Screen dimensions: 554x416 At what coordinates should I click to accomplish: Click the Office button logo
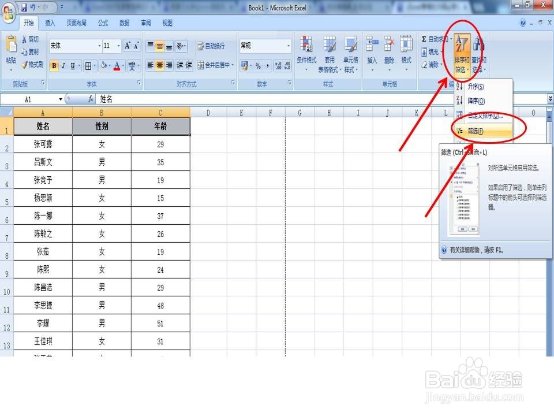pos(8,13)
